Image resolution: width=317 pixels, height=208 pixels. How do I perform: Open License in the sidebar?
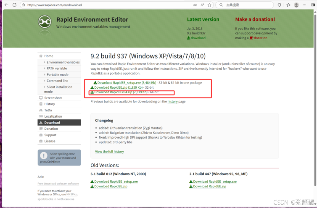point(59,141)
